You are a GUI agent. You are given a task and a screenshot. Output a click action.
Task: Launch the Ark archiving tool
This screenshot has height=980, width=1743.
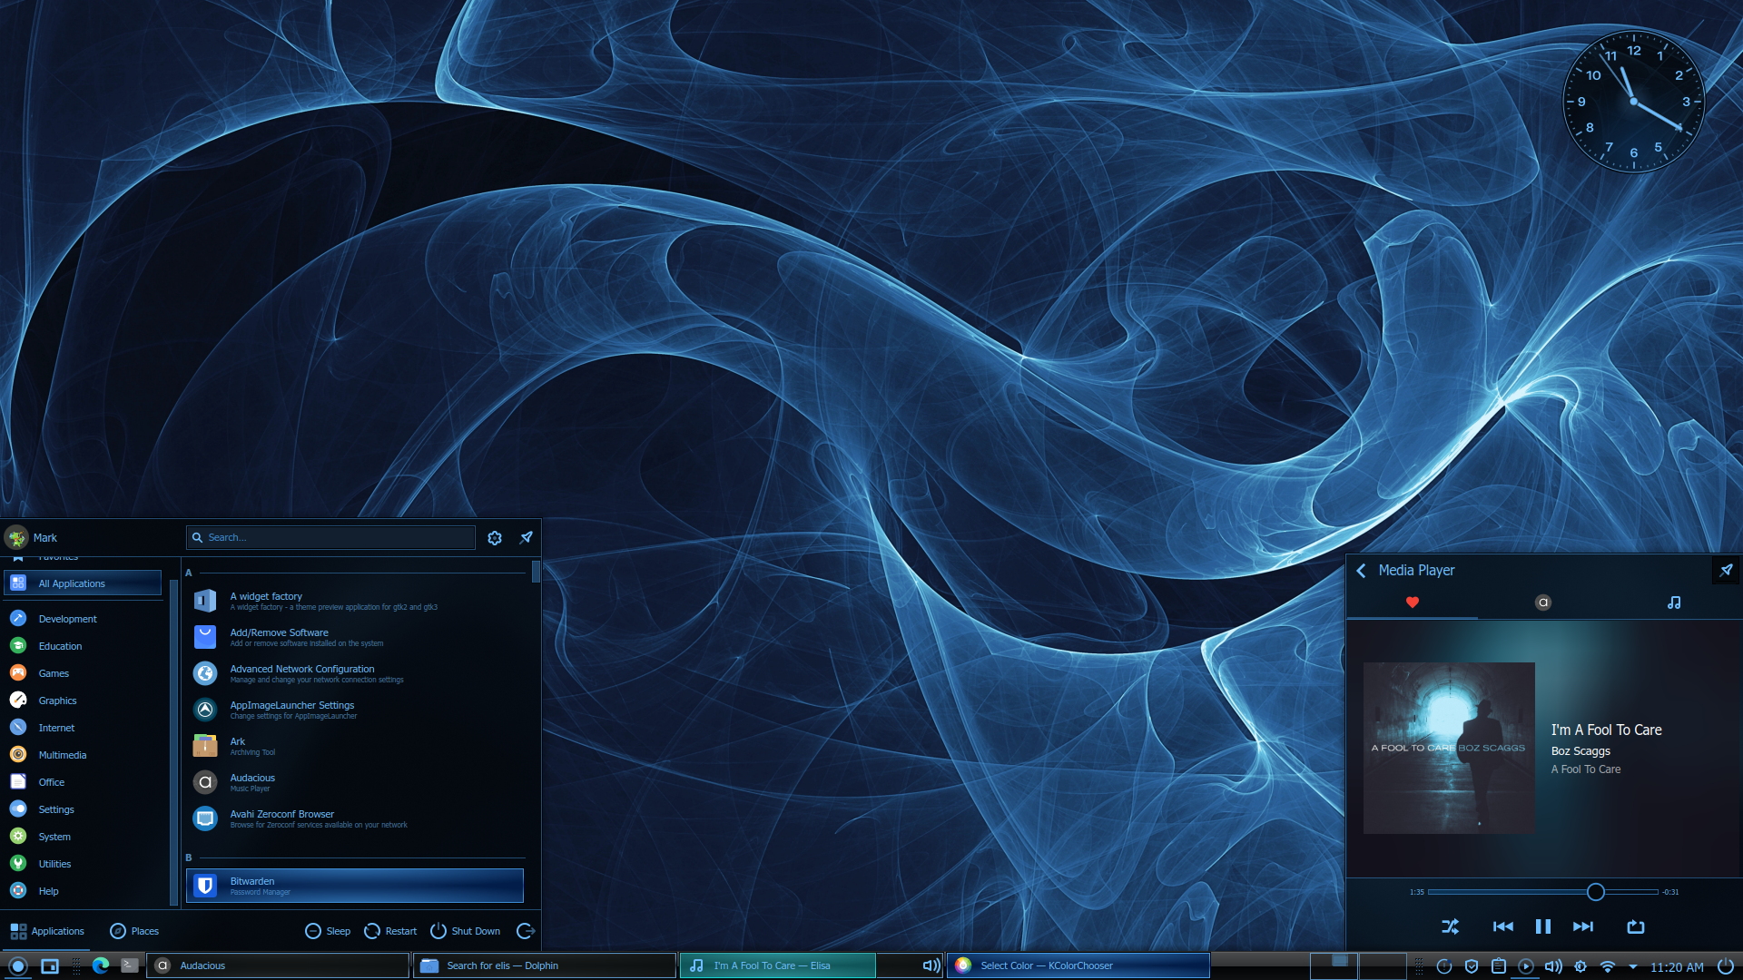[355, 746]
